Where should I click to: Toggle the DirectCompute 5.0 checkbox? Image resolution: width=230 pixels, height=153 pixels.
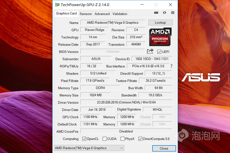click(141, 139)
